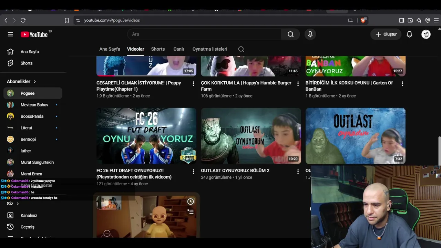Toggle the YouTube guide hamburger menu
Viewport: 441px width, 248px height.
click(x=10, y=34)
